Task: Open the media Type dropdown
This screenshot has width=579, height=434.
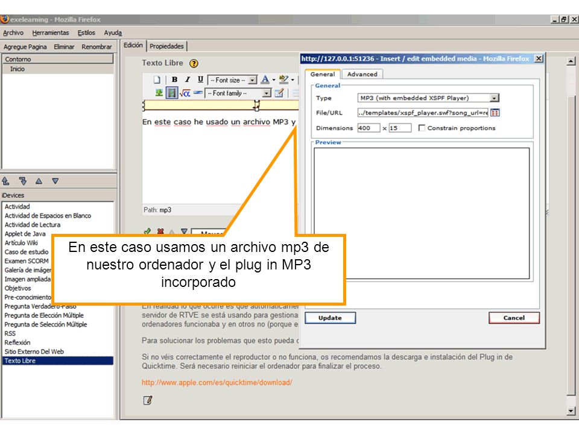Action: point(428,98)
